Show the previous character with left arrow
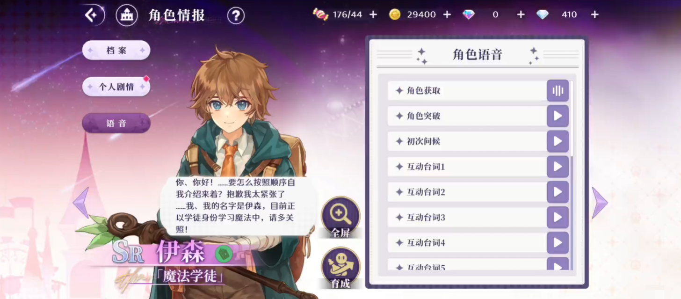Image resolution: width=681 pixels, height=299 pixels. point(81,203)
